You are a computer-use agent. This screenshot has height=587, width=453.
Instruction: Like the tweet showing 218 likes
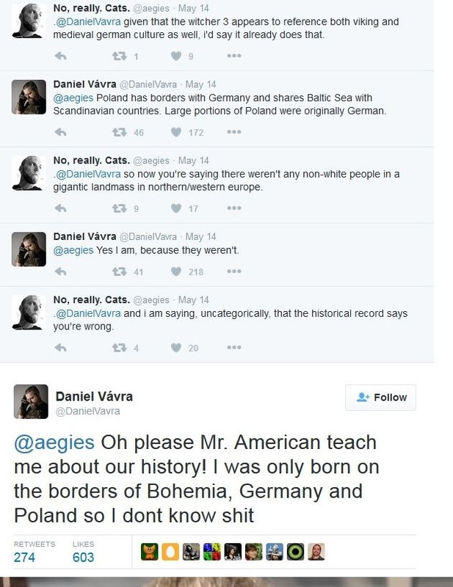pyautogui.click(x=175, y=271)
